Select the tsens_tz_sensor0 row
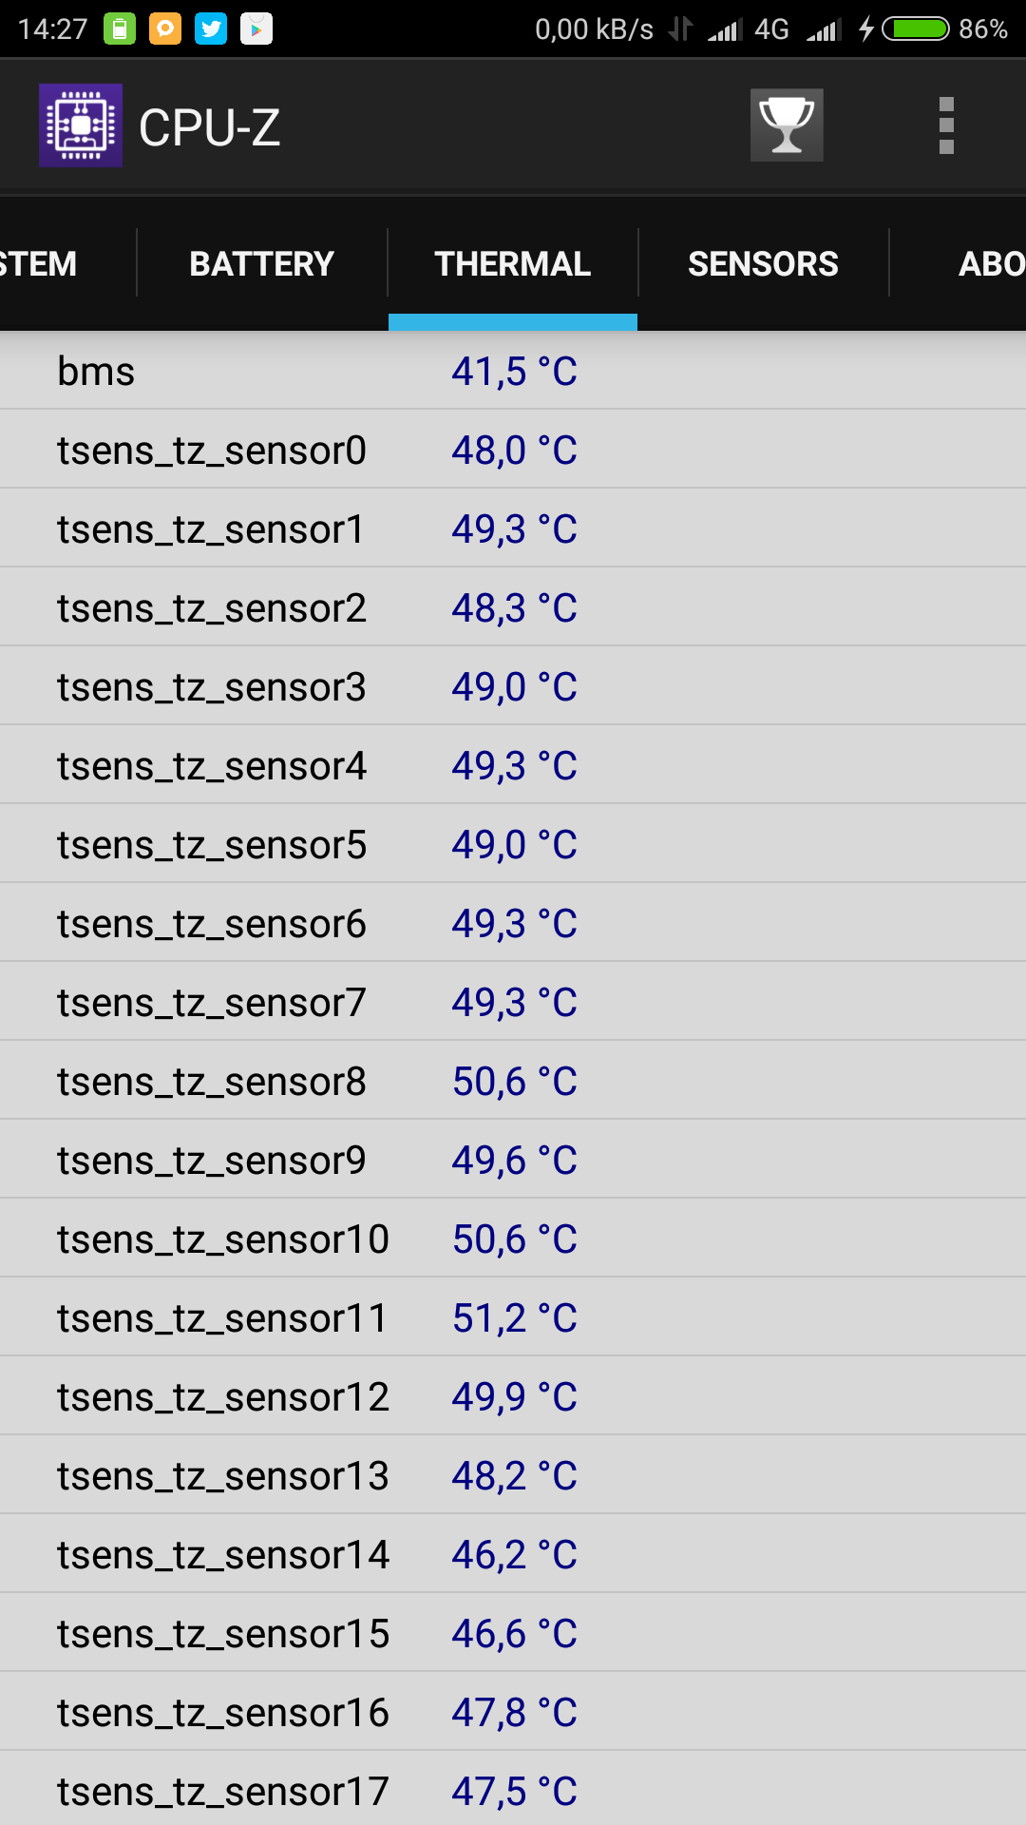This screenshot has height=1825, width=1026. pos(513,450)
